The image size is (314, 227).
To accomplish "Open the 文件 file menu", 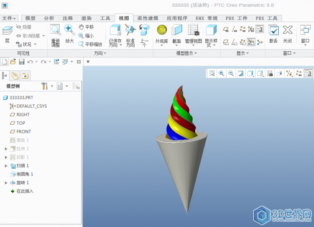I will pos(9,18).
